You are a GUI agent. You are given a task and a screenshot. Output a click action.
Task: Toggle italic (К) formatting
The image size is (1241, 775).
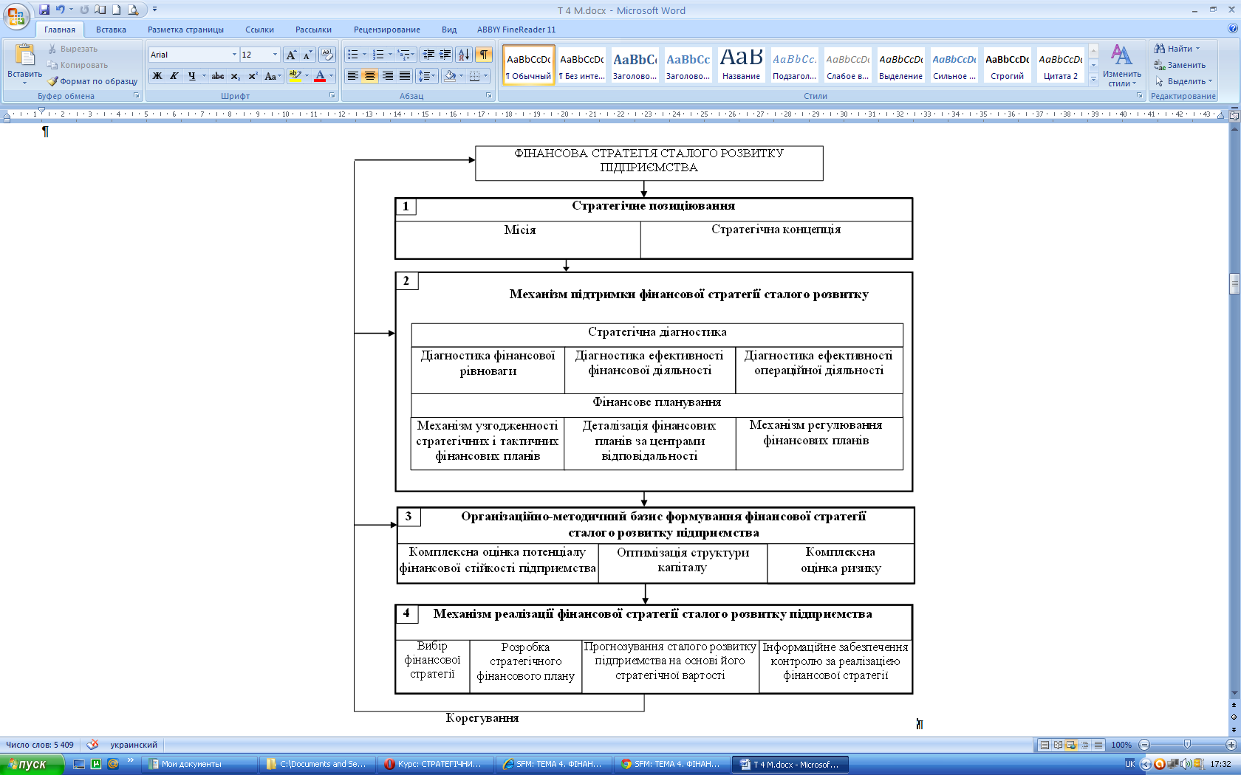[x=174, y=76]
